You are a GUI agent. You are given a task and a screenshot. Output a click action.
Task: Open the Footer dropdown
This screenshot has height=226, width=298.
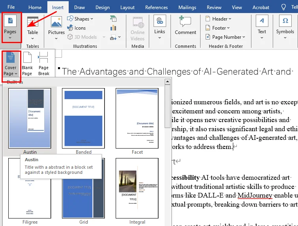(x=218, y=28)
